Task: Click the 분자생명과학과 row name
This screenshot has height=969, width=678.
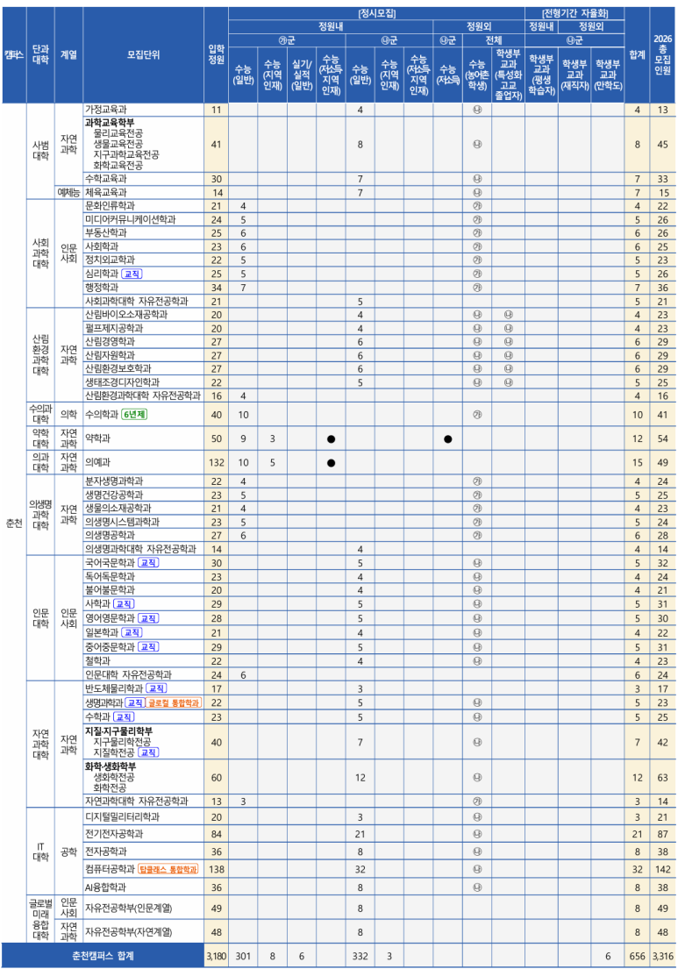Action: tap(114, 481)
